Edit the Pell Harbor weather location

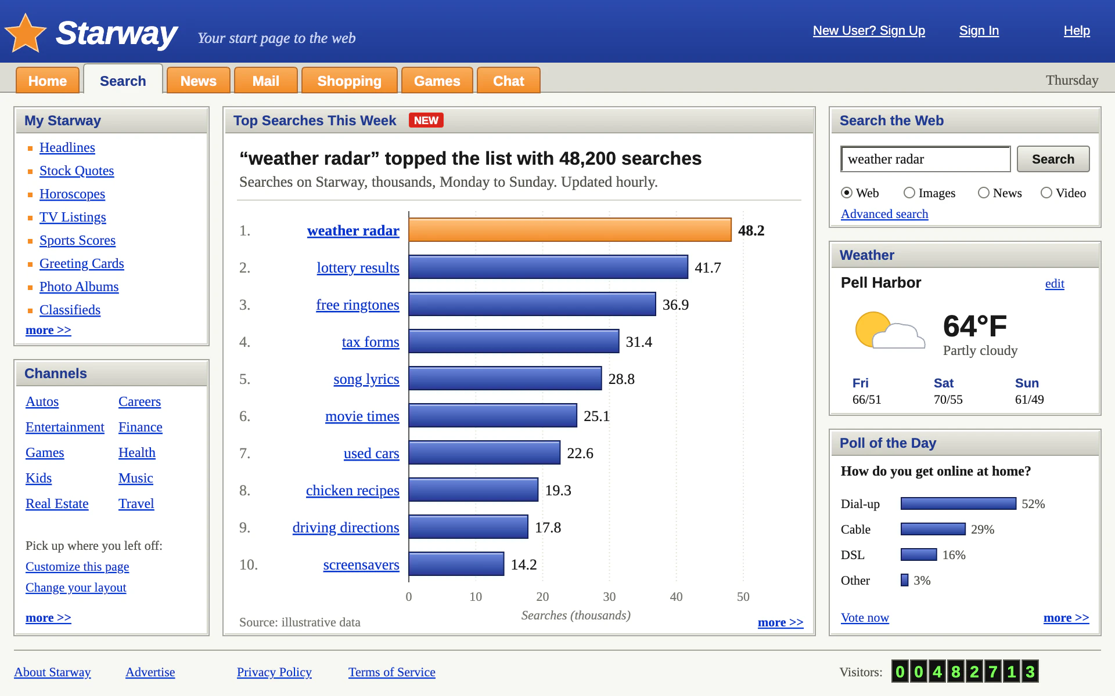(1055, 284)
